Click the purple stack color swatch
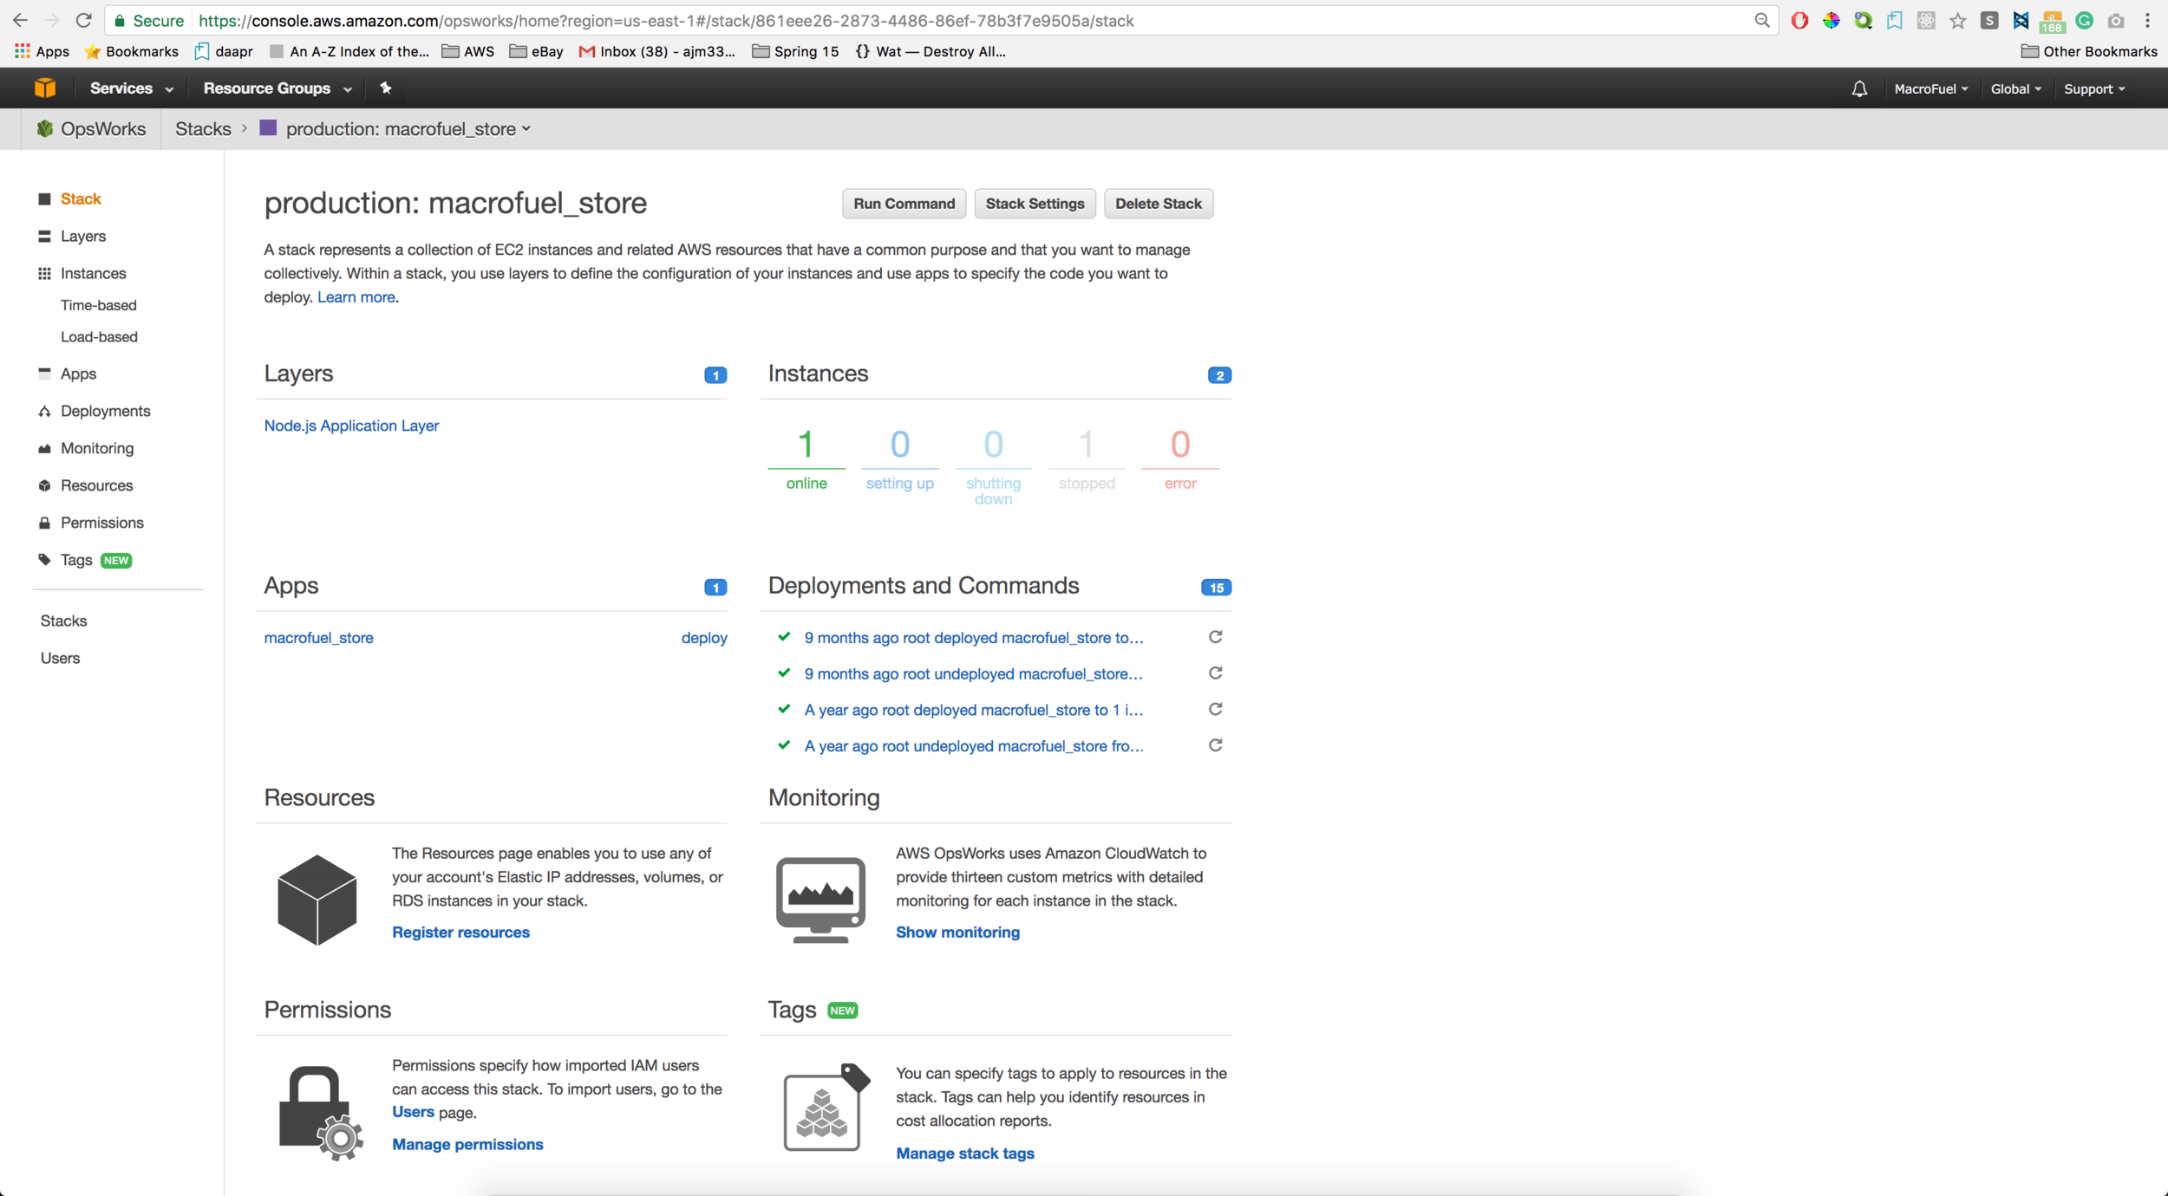The image size is (2168, 1196). point(268,128)
